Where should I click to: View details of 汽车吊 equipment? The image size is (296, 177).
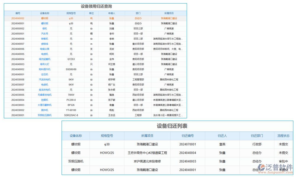coord(45,33)
